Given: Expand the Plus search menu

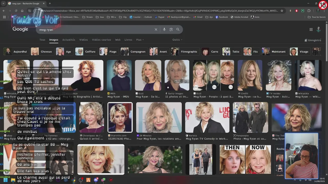Looking at the screenshot, I should tap(140, 40).
